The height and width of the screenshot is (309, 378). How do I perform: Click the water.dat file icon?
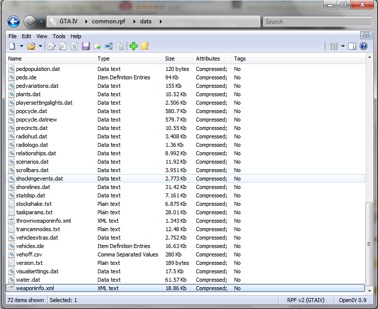11,280
